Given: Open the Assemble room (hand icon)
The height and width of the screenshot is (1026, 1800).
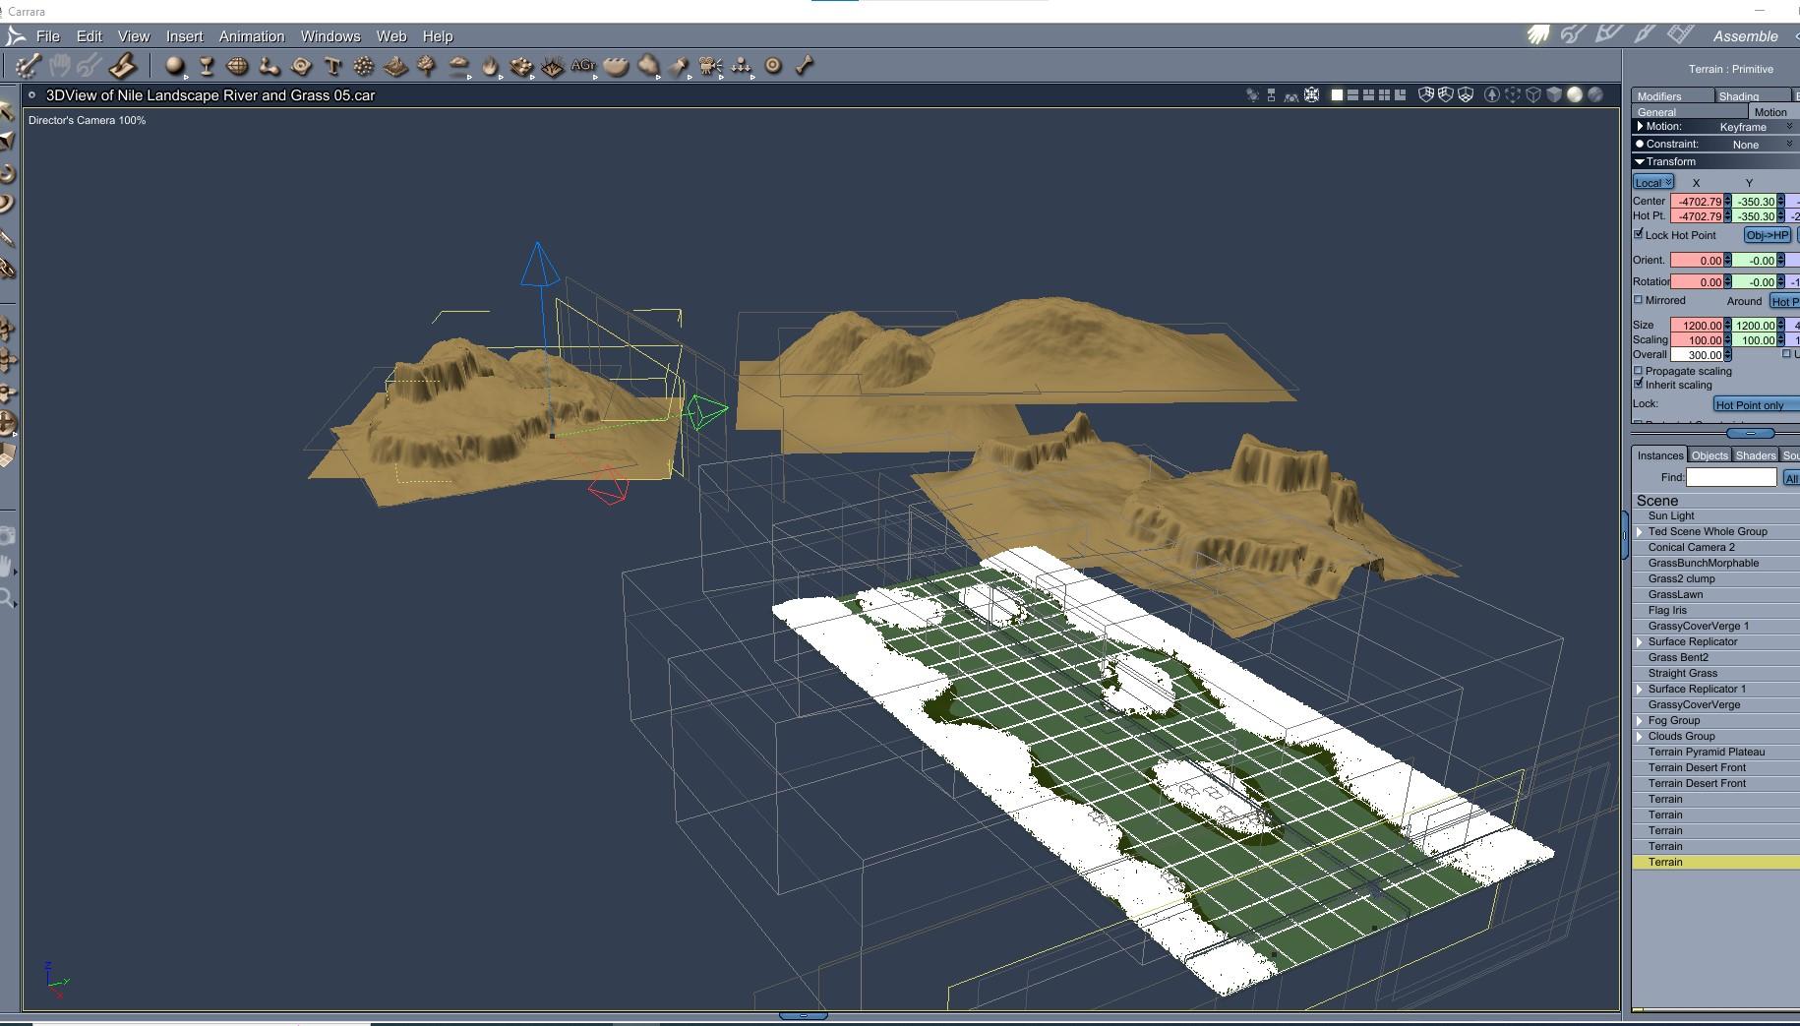Looking at the screenshot, I should [x=1538, y=35].
